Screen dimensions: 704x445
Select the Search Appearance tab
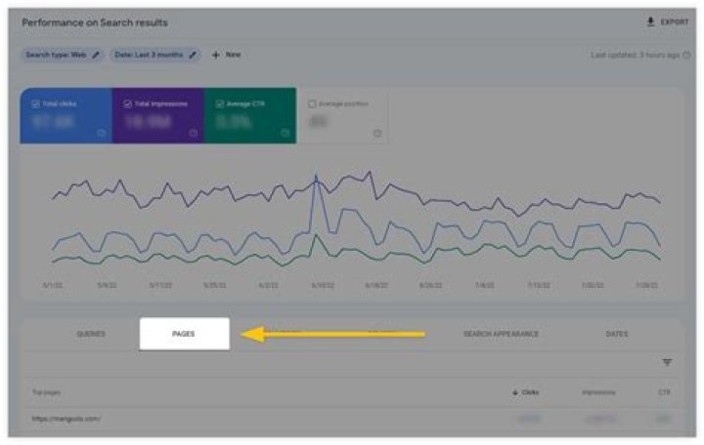501,334
